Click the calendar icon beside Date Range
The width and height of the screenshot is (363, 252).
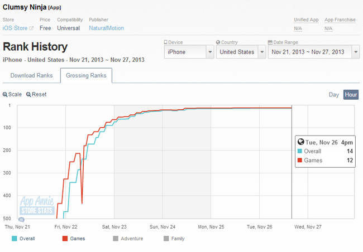click(x=270, y=42)
